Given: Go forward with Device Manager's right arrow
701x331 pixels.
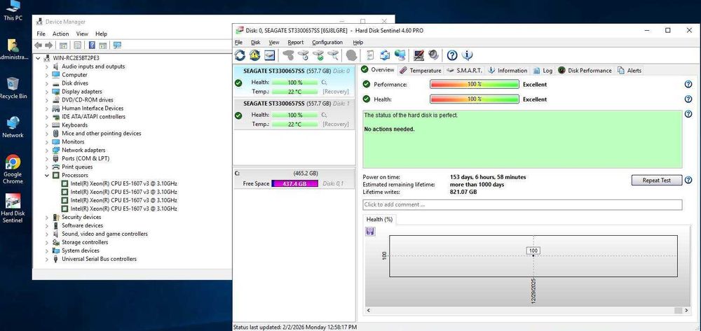Looking at the screenshot, I should coord(49,45).
